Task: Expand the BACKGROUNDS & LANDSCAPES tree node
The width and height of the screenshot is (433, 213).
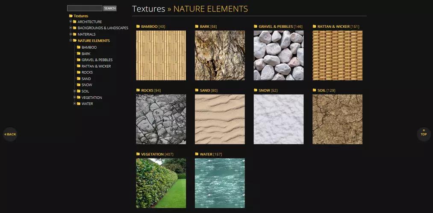Action: [71, 28]
